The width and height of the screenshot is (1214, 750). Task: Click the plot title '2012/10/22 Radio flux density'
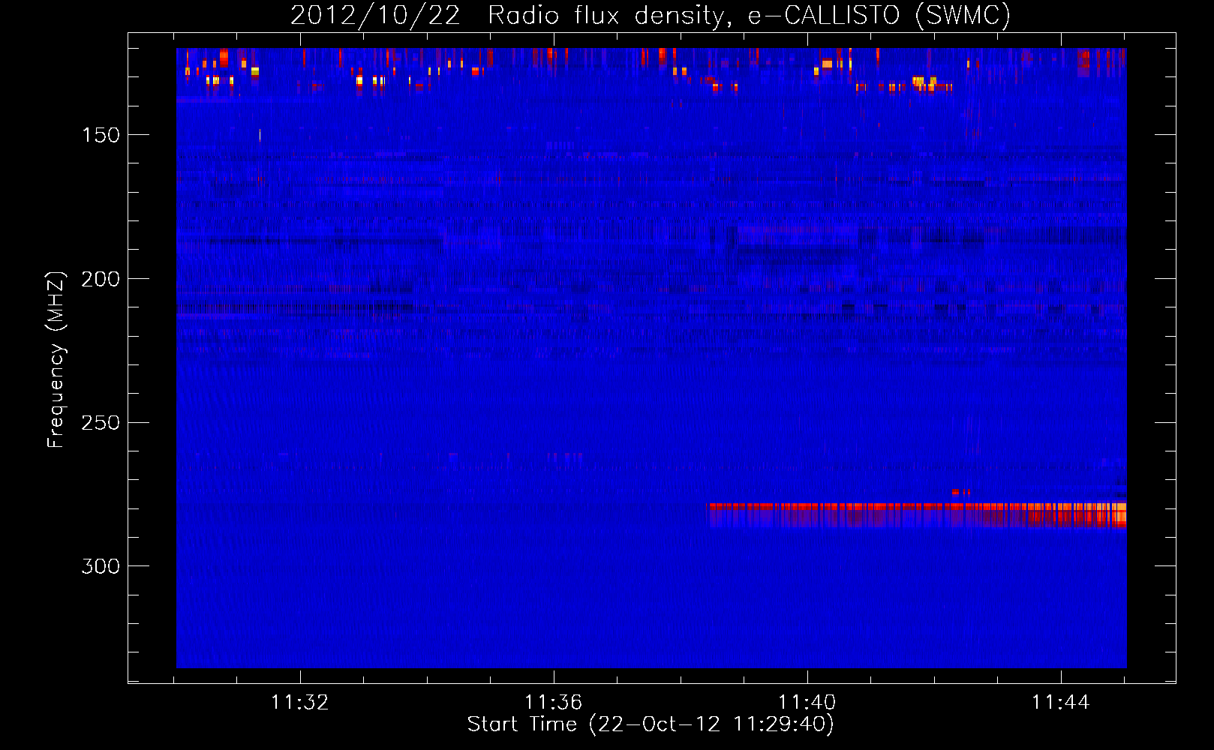click(650, 15)
